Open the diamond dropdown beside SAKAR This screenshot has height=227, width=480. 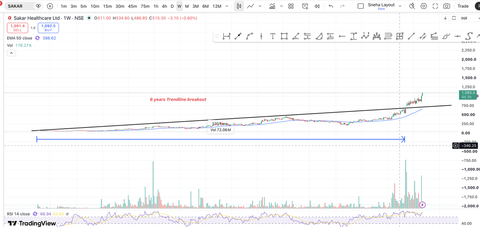tap(38, 6)
